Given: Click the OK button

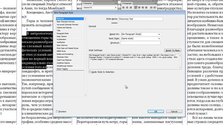Looking at the screenshot, I should tap(156, 111).
